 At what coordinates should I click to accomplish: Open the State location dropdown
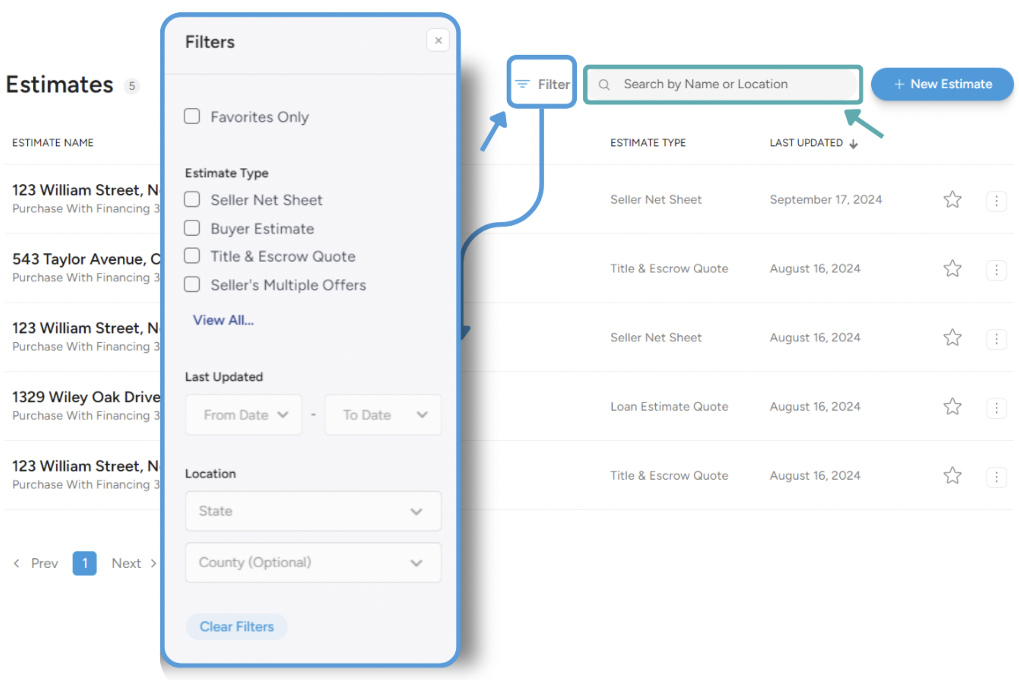tap(313, 511)
